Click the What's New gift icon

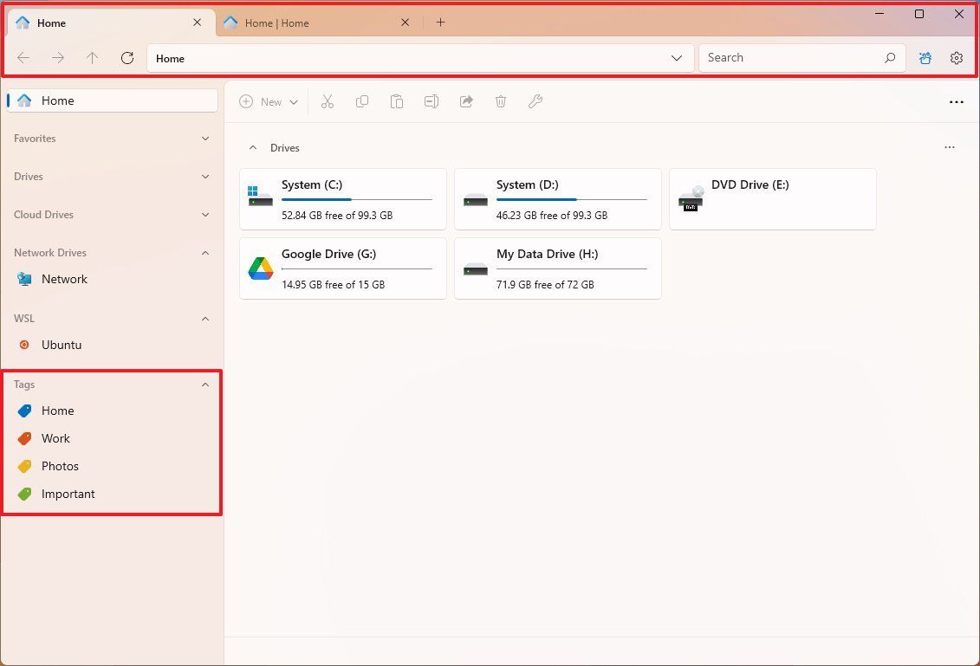[x=925, y=57]
